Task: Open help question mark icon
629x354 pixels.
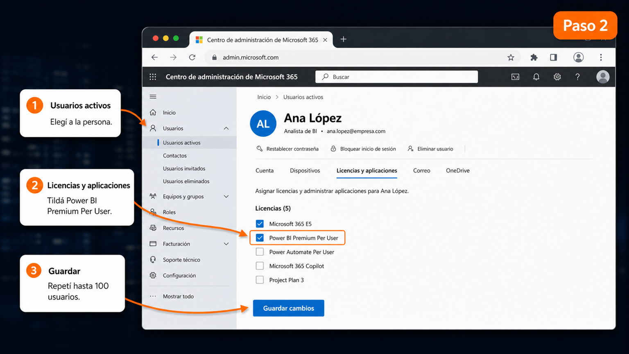Action: click(x=577, y=77)
